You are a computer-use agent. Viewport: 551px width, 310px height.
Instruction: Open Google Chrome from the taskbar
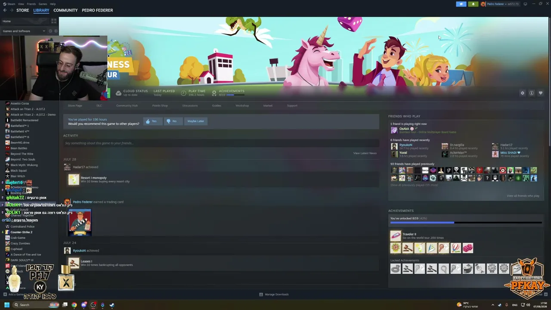pyautogui.click(x=74, y=305)
